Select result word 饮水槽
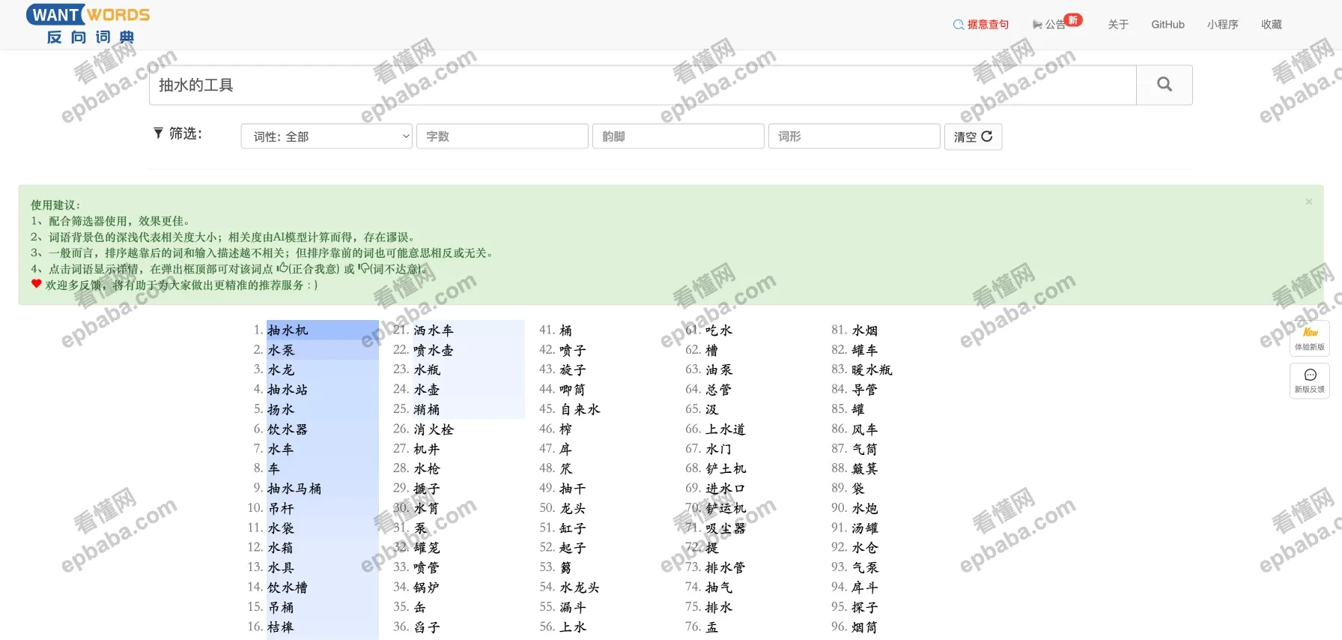The image size is (1342, 640). click(x=288, y=588)
